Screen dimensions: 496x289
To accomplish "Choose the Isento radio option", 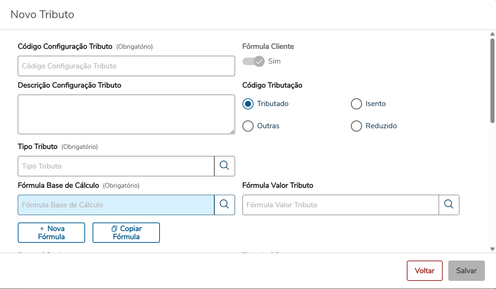I will 356,104.
